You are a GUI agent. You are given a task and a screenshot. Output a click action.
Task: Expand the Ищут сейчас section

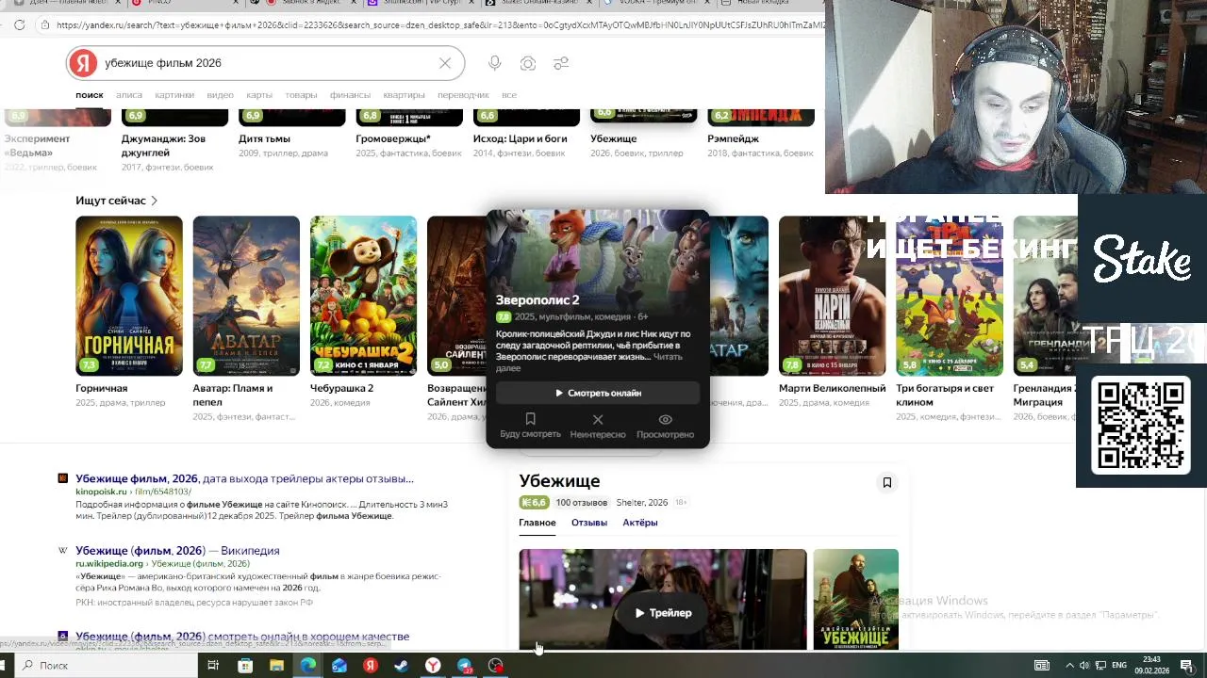117,201
